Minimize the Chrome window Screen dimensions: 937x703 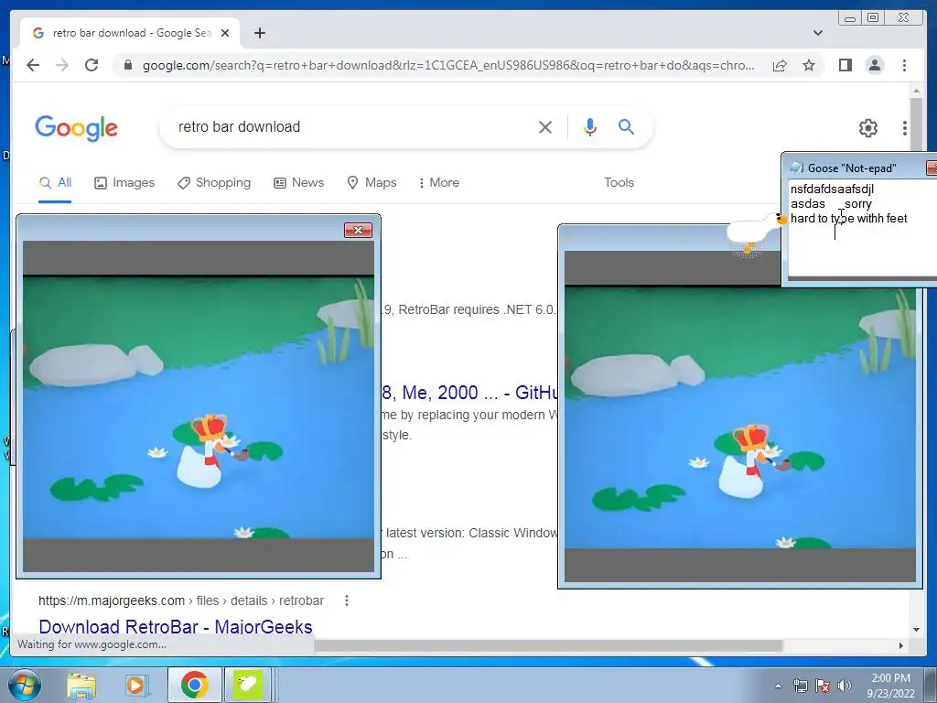pyautogui.click(x=850, y=18)
